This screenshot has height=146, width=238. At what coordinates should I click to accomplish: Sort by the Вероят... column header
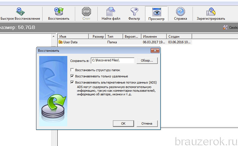click(x=132, y=37)
